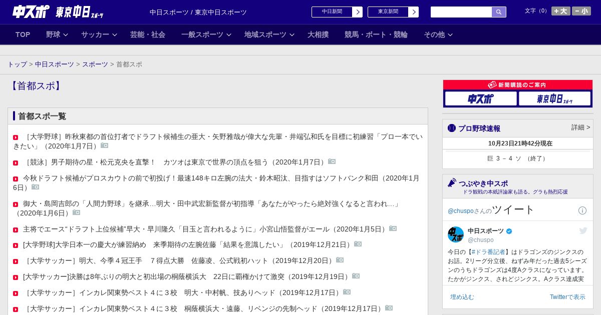Go to the TOP menu item
The height and width of the screenshot is (315, 601).
click(x=23, y=34)
